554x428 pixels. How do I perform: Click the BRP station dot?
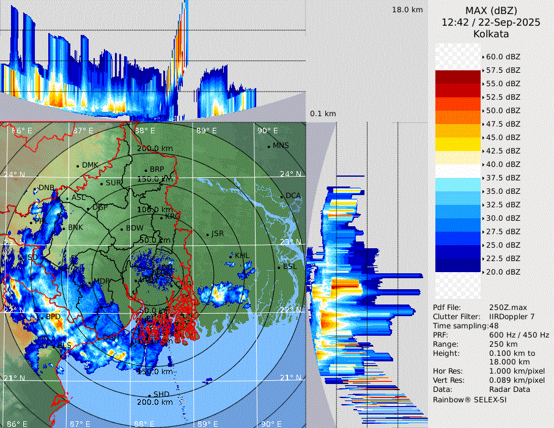[146, 170]
